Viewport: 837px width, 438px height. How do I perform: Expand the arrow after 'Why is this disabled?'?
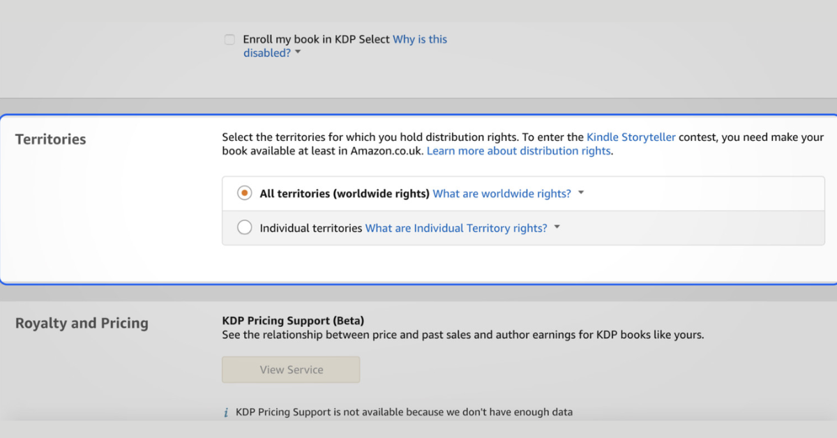(x=298, y=52)
